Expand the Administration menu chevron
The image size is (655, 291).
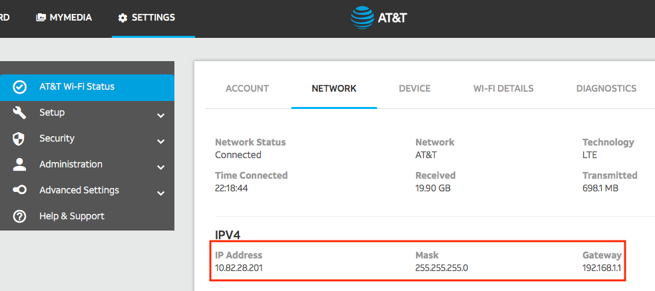tap(160, 167)
